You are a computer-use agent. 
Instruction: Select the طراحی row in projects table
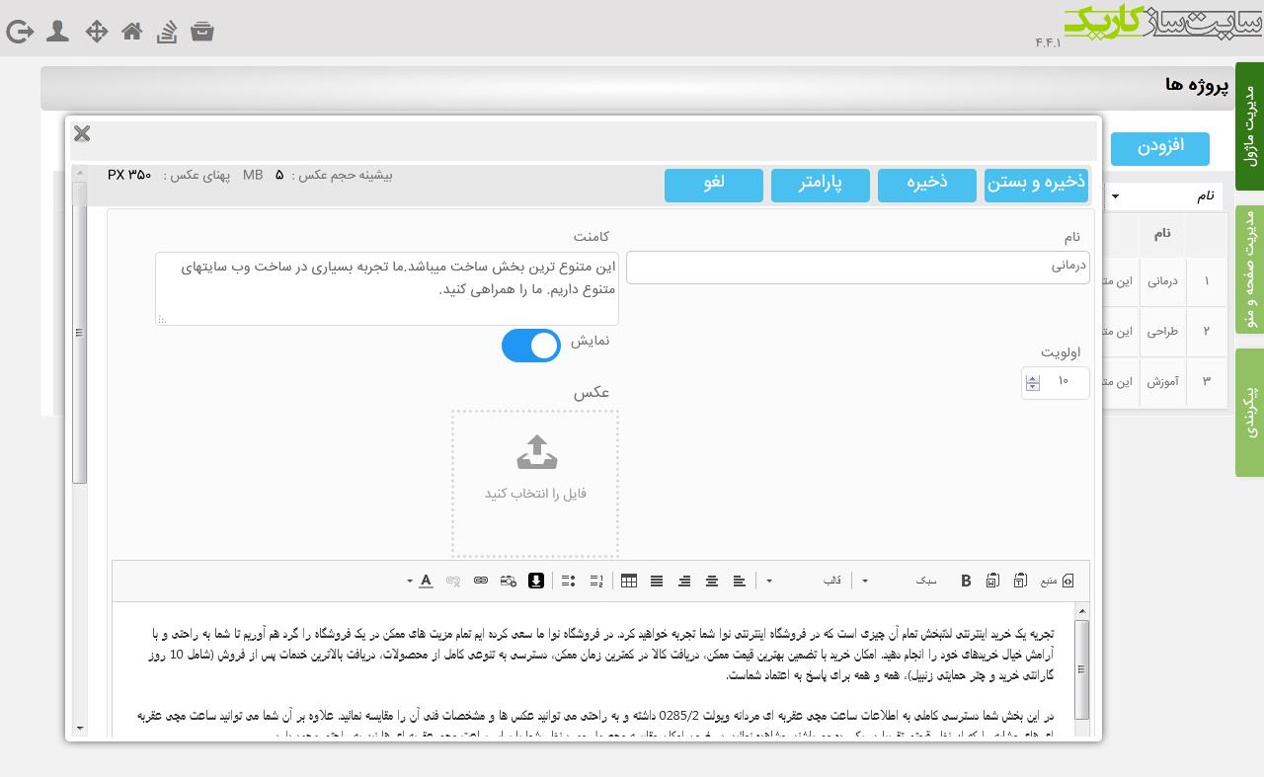(x=1162, y=332)
